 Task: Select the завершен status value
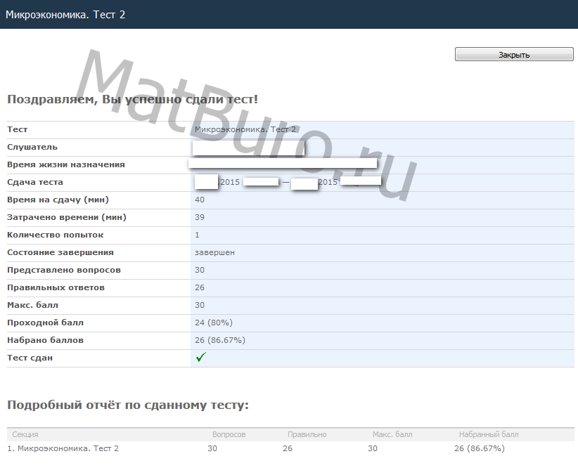[x=214, y=252]
